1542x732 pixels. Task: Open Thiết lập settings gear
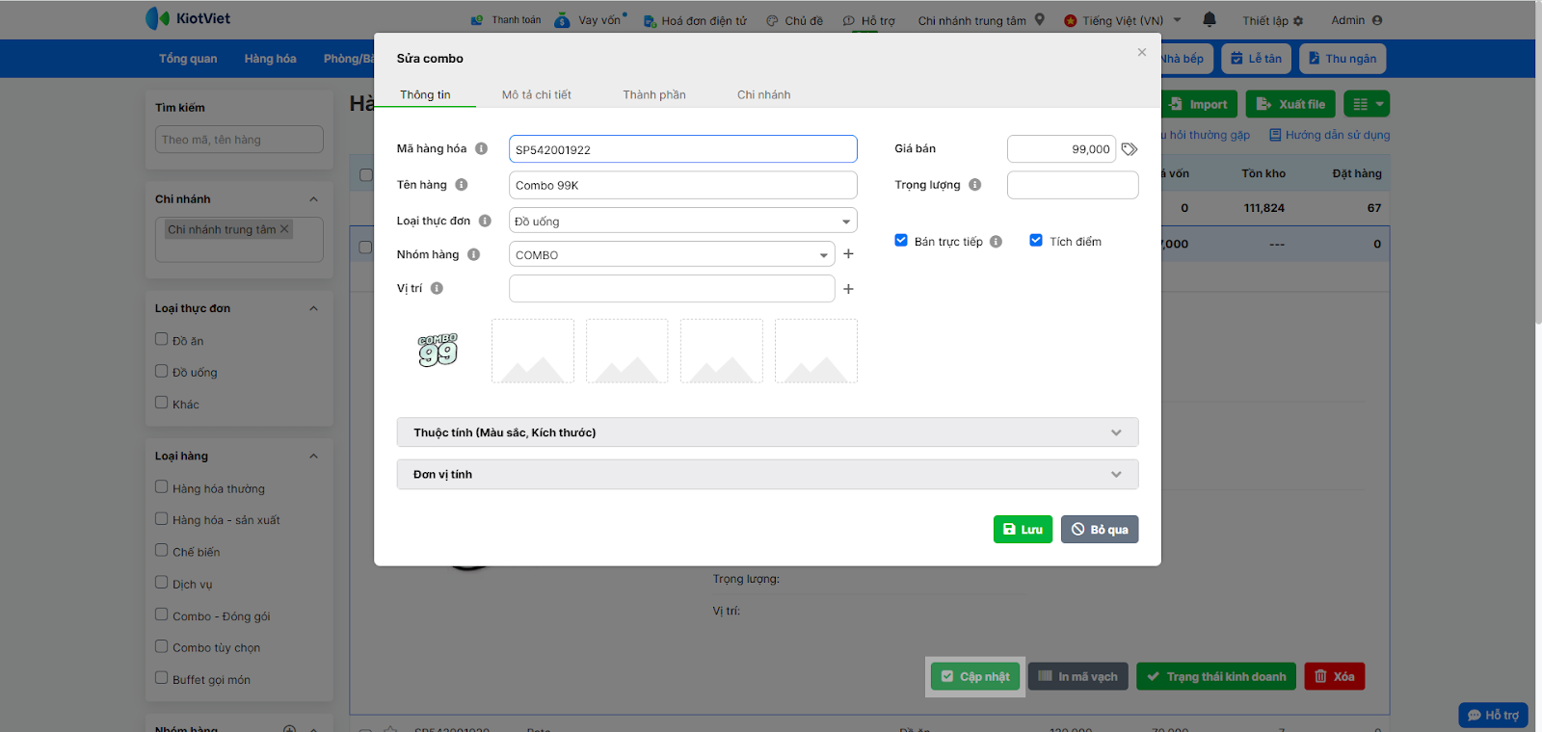(1298, 20)
